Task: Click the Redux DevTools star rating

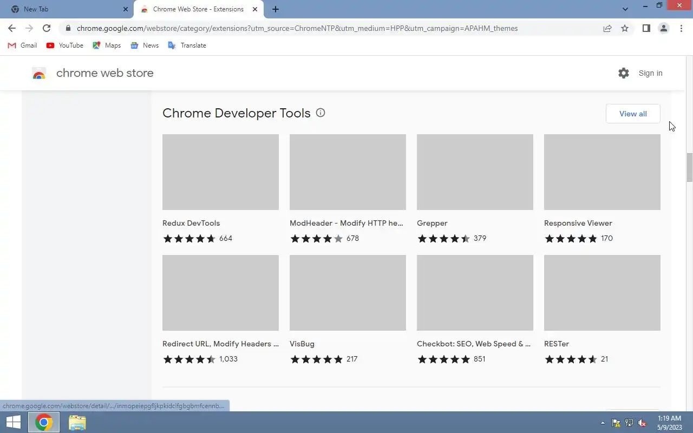Action: pos(189,239)
